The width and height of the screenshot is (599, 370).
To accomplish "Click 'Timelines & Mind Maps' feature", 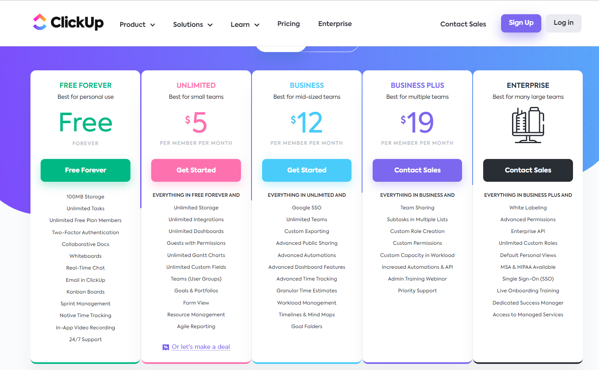I will coord(307,315).
